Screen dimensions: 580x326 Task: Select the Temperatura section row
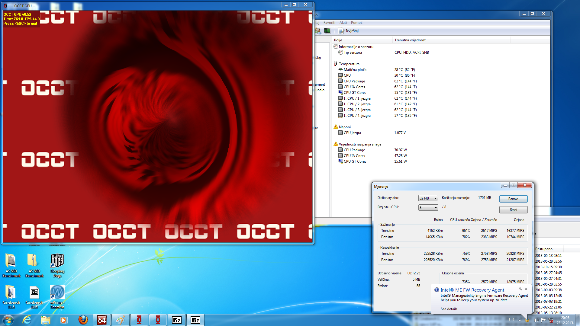click(x=441, y=64)
